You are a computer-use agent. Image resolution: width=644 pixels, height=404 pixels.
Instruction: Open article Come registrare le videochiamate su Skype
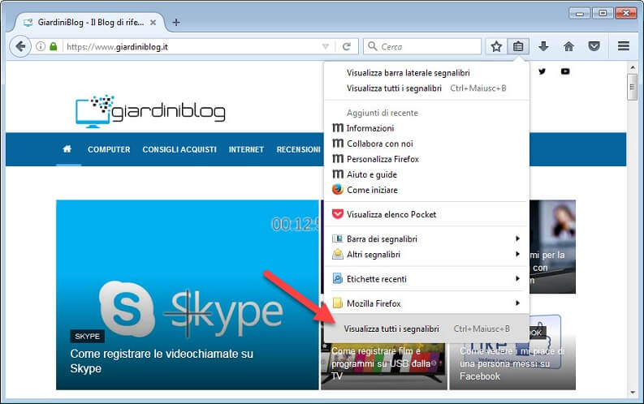[162, 361]
